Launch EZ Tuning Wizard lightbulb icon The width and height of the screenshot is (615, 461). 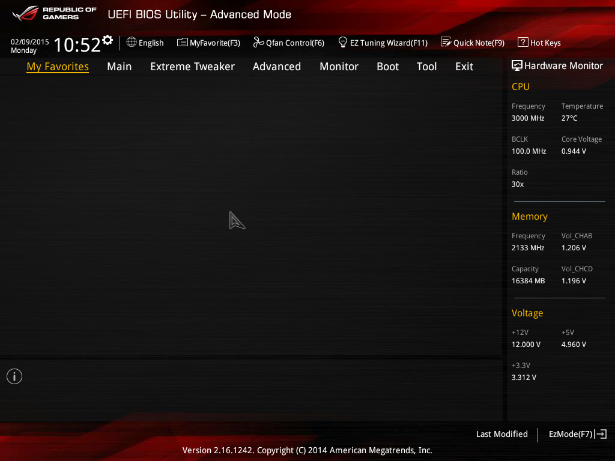pyautogui.click(x=343, y=42)
